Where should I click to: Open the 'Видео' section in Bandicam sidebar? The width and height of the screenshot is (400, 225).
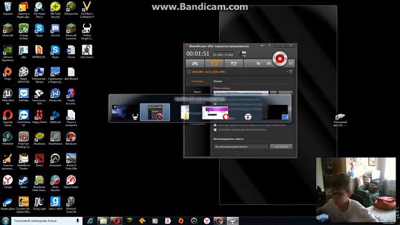[197, 92]
